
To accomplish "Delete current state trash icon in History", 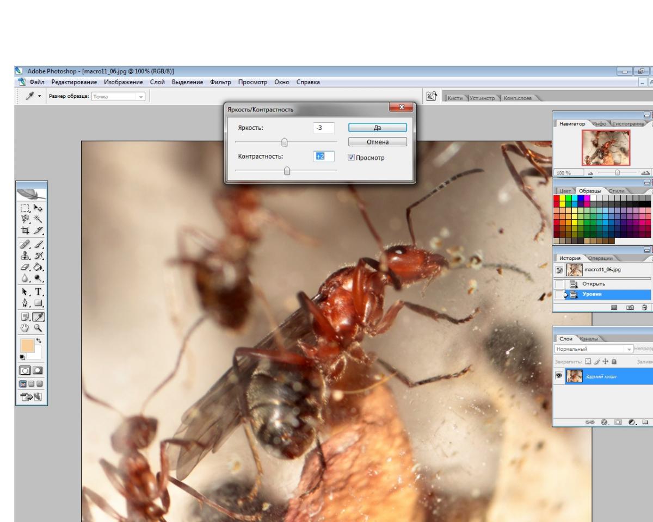I will (x=644, y=308).
